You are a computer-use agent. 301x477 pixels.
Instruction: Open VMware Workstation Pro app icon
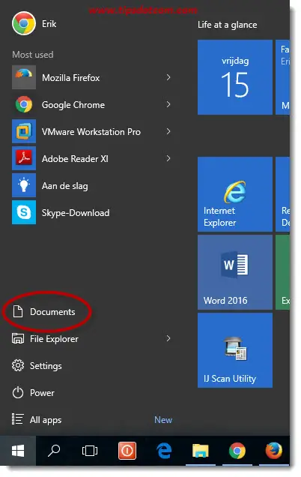pyautogui.click(x=24, y=131)
